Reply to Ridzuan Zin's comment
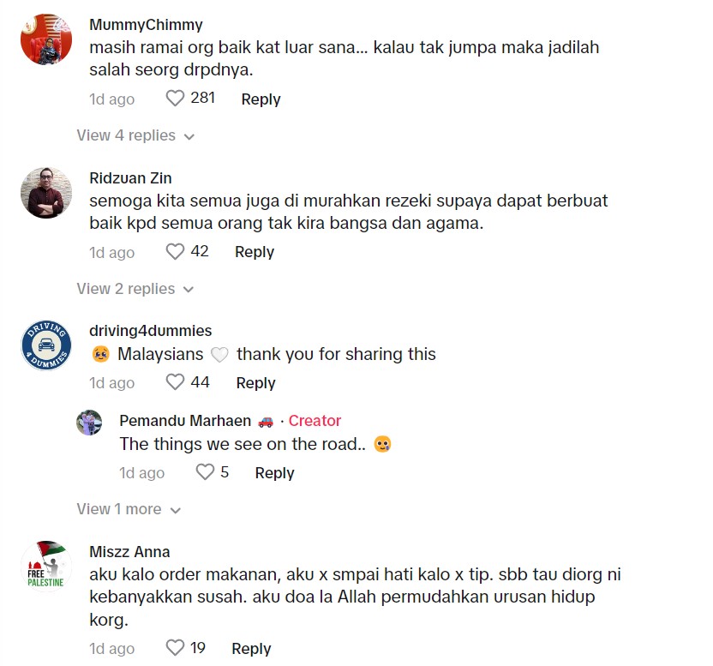Viewport: 713px width, 666px height. coord(255,252)
